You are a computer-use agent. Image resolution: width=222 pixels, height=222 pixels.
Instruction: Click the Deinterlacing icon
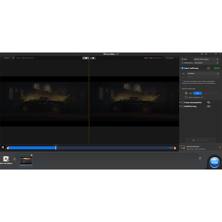183,63
